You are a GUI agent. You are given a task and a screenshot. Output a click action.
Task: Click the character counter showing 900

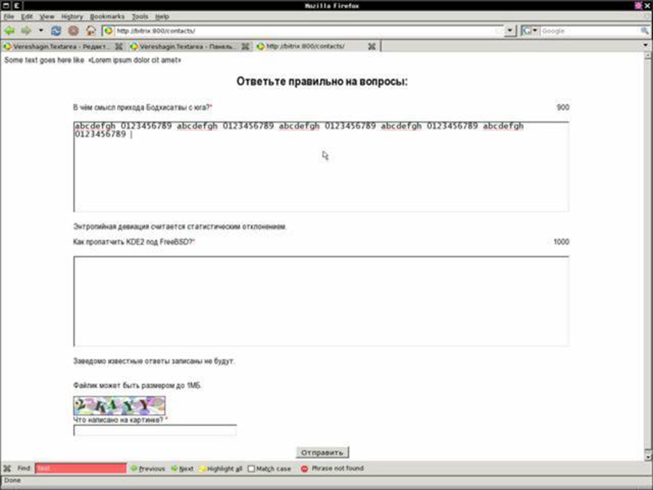[563, 108]
